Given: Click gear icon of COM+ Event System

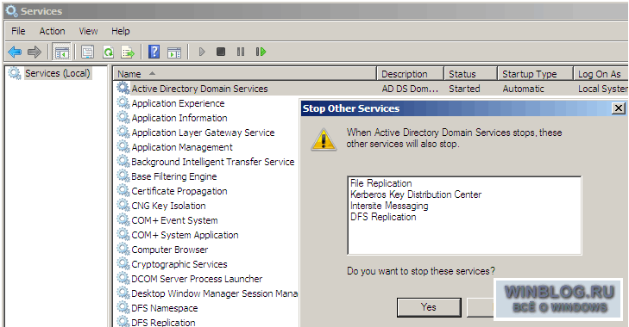Looking at the screenshot, I should [x=123, y=219].
